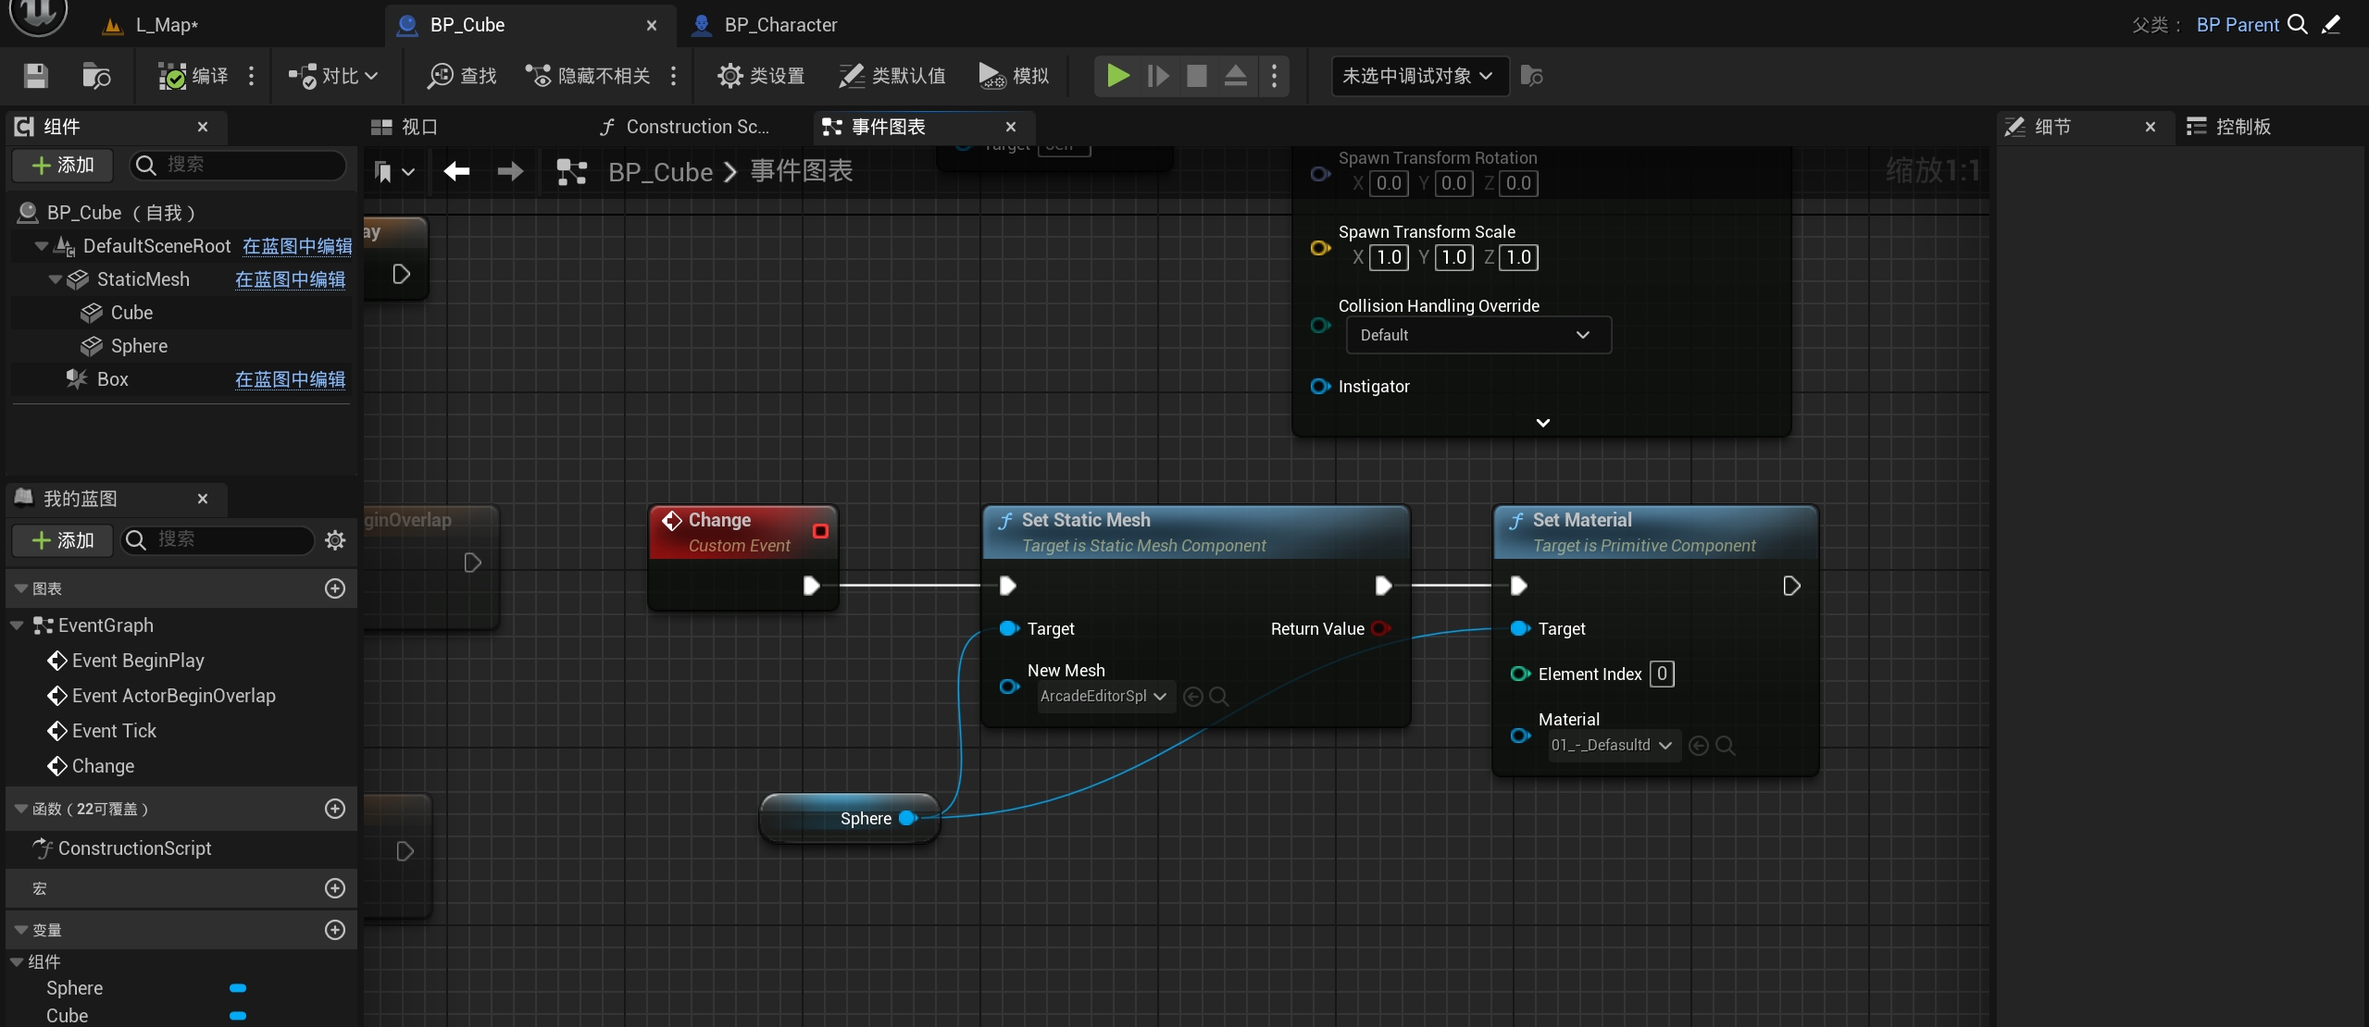2369x1027 pixels.
Task: Toggle Cube variable visibility pill
Action: [238, 1016]
